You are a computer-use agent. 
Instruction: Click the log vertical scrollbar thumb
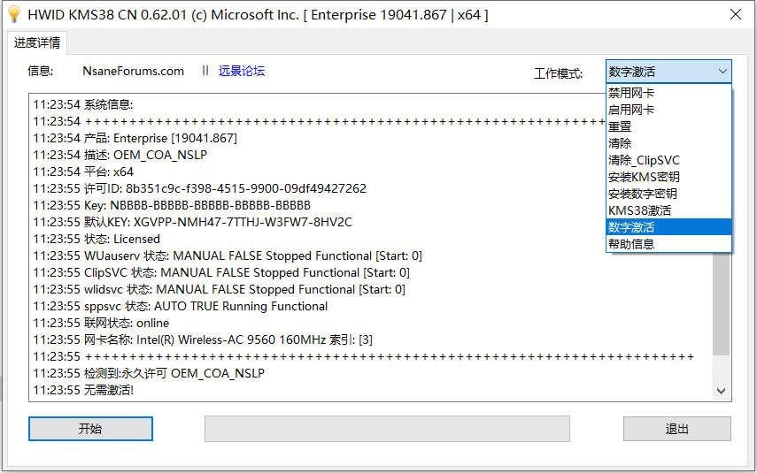click(x=722, y=304)
